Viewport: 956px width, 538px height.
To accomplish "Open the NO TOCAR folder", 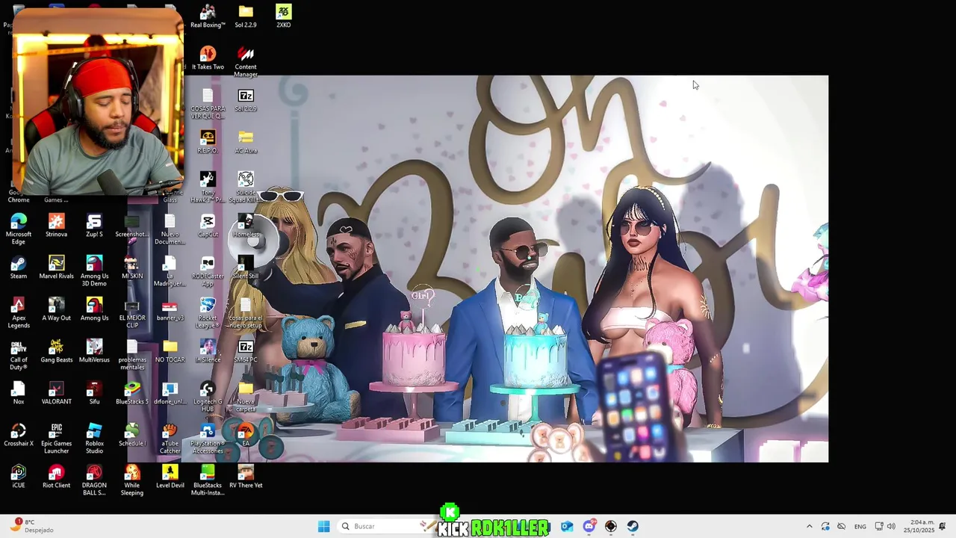I will (170, 351).
